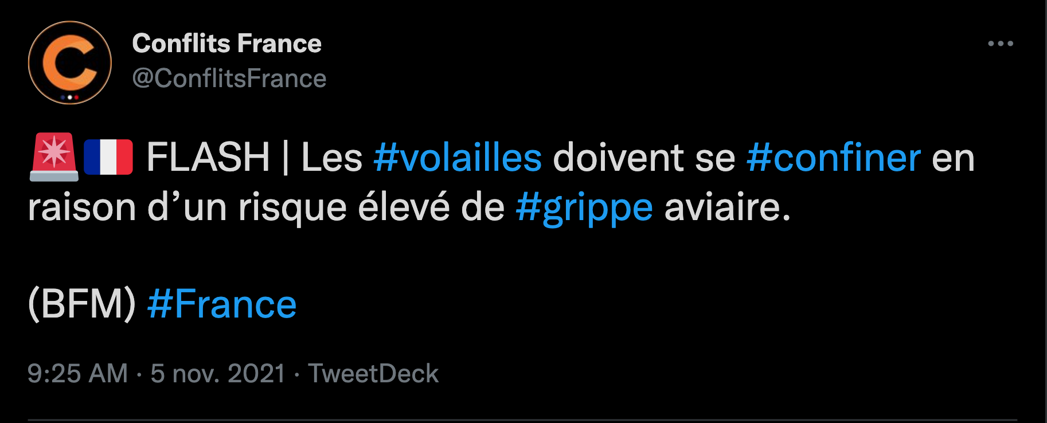Click the word FLASH in the tweet
The height and width of the screenshot is (423, 1047).
[208, 158]
